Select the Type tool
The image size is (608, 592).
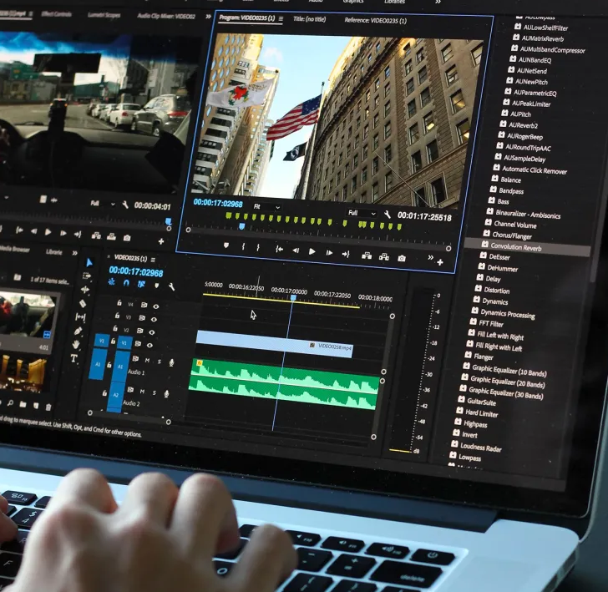point(73,358)
